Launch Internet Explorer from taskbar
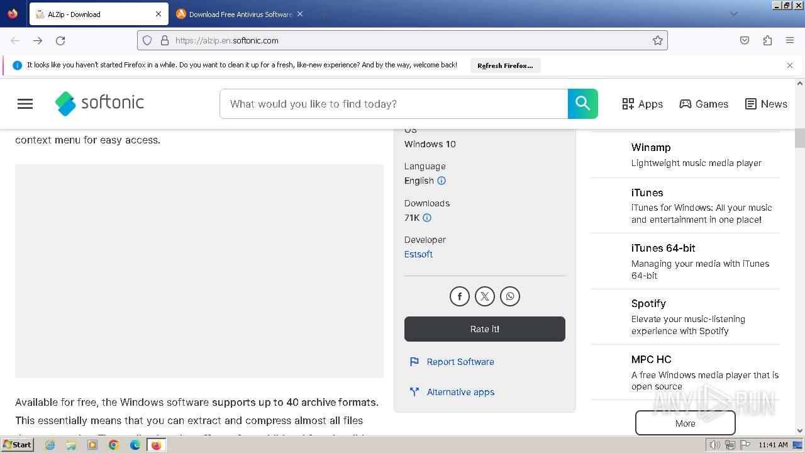 pyautogui.click(x=50, y=445)
